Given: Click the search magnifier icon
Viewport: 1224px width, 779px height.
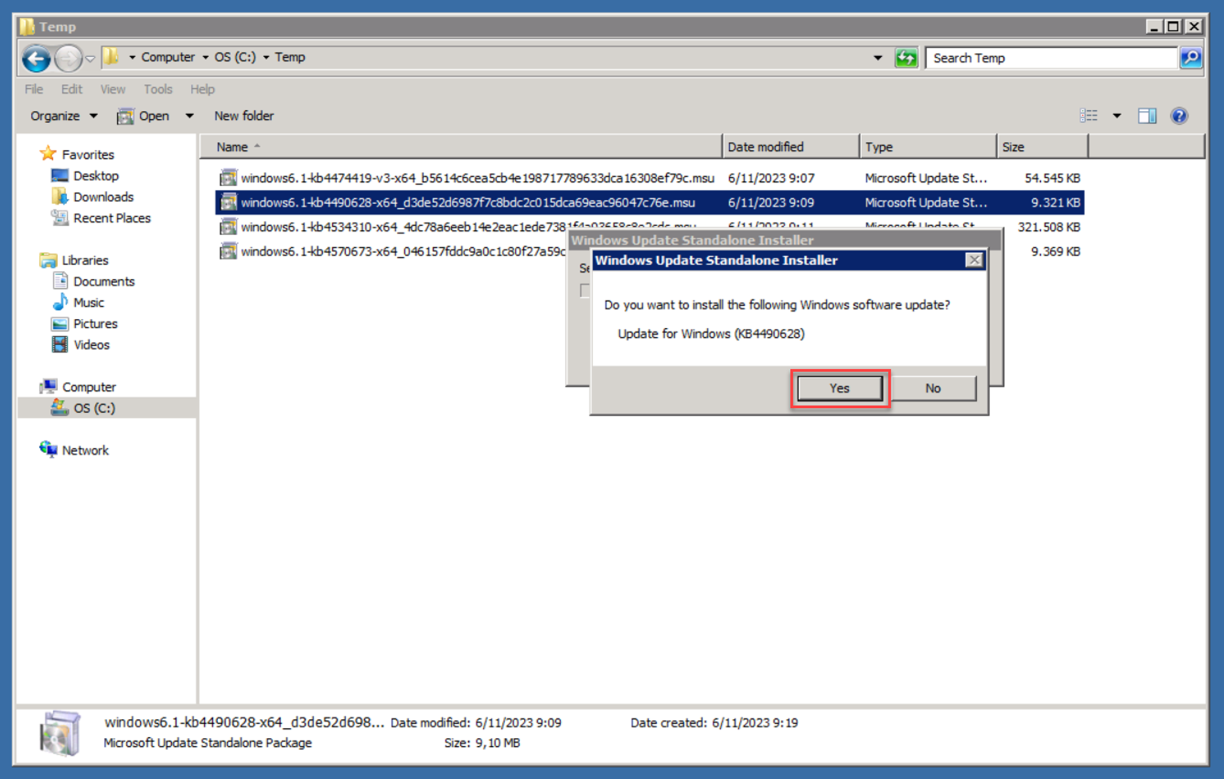Looking at the screenshot, I should pos(1191,57).
